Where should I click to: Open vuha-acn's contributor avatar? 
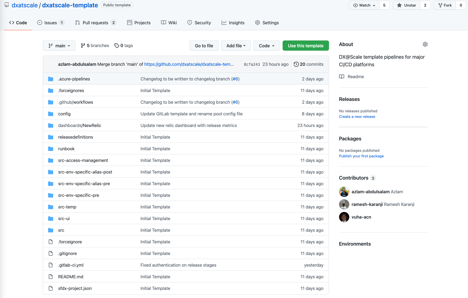pos(344,217)
